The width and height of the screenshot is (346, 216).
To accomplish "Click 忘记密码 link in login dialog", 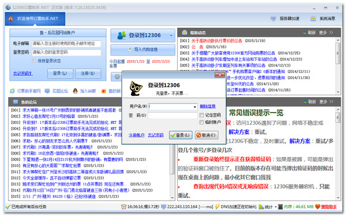I will point(156,135).
